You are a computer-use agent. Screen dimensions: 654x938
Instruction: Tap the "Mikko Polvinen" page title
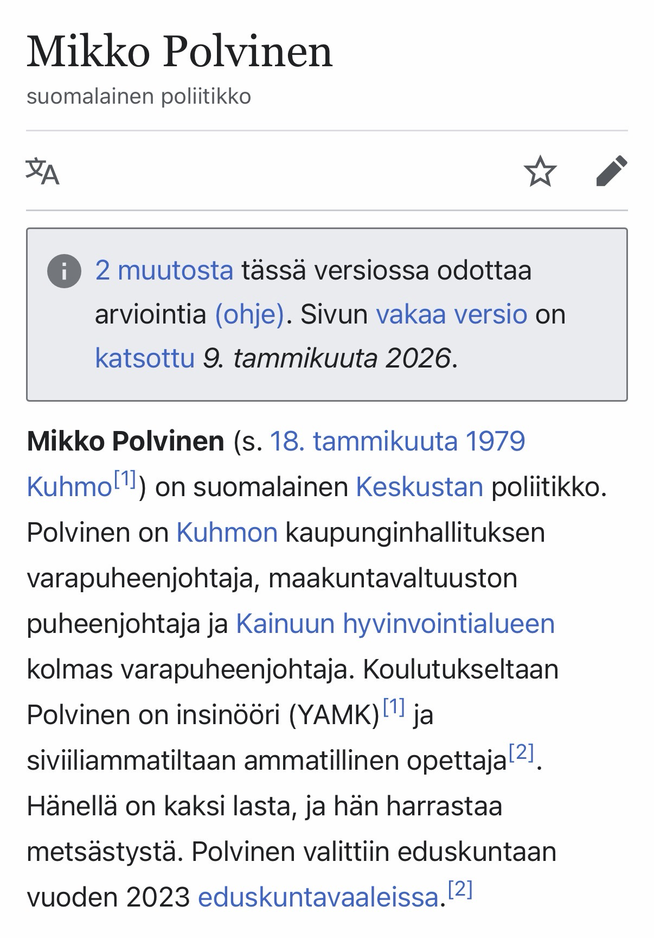click(179, 52)
